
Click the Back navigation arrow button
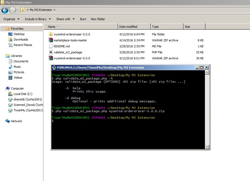[5, 10]
